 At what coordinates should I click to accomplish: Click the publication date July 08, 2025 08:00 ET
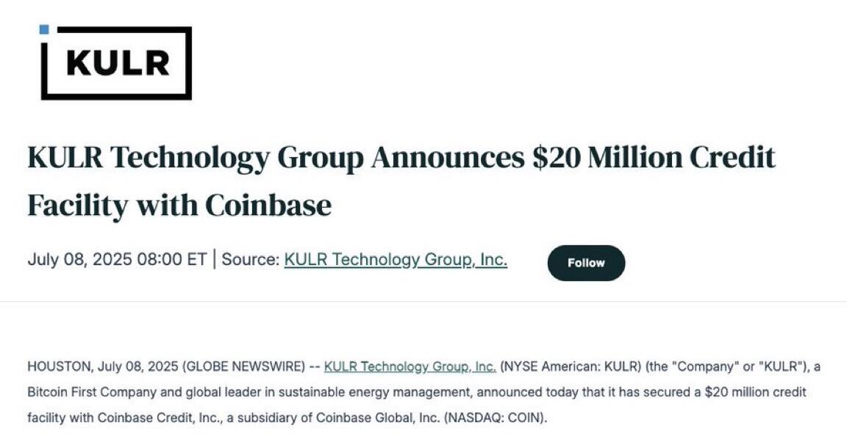(117, 259)
